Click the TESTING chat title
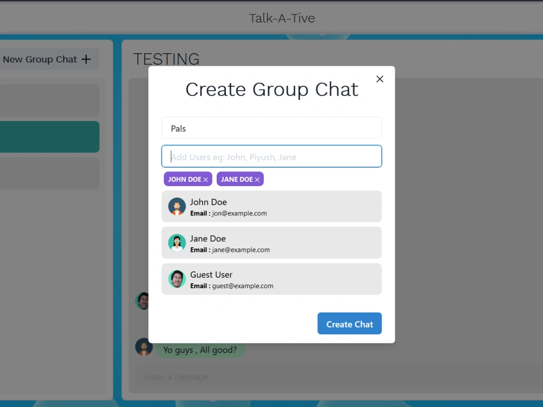 tap(166, 59)
